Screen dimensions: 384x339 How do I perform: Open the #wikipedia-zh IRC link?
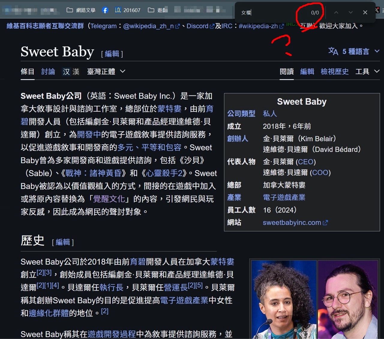(261, 26)
